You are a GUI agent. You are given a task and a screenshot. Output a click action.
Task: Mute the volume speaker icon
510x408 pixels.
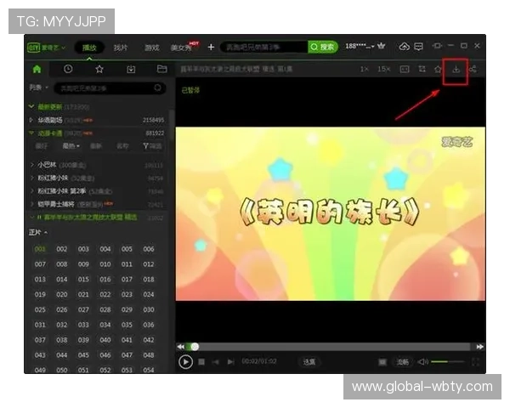click(x=422, y=362)
